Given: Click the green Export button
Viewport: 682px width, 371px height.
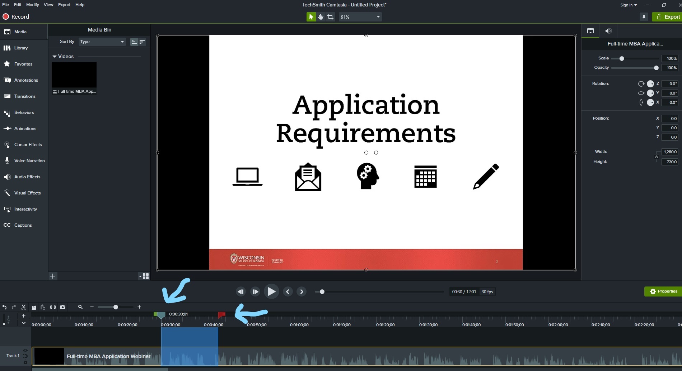Looking at the screenshot, I should (668, 17).
